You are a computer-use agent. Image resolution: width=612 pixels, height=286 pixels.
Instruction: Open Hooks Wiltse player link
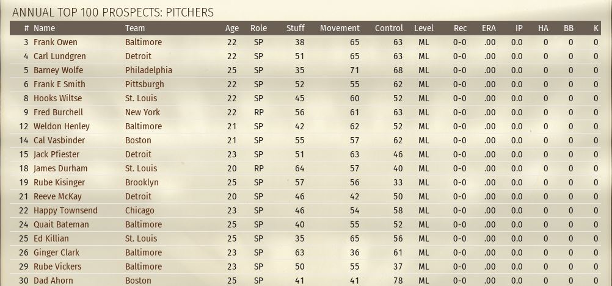coord(58,98)
